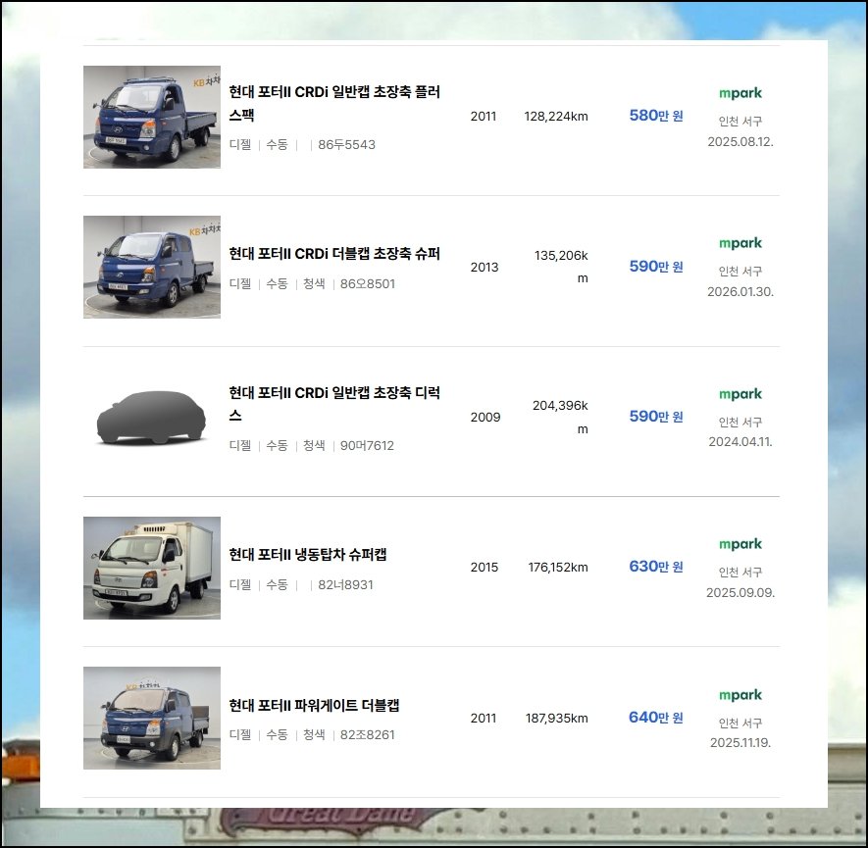
Task: Open the white refrigerated truck 82너8931 photo
Action: [x=152, y=568]
